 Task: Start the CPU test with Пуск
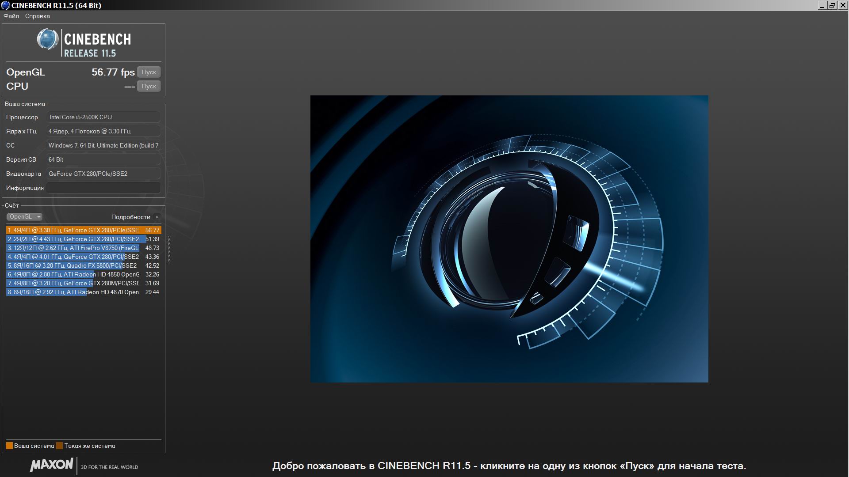149,86
